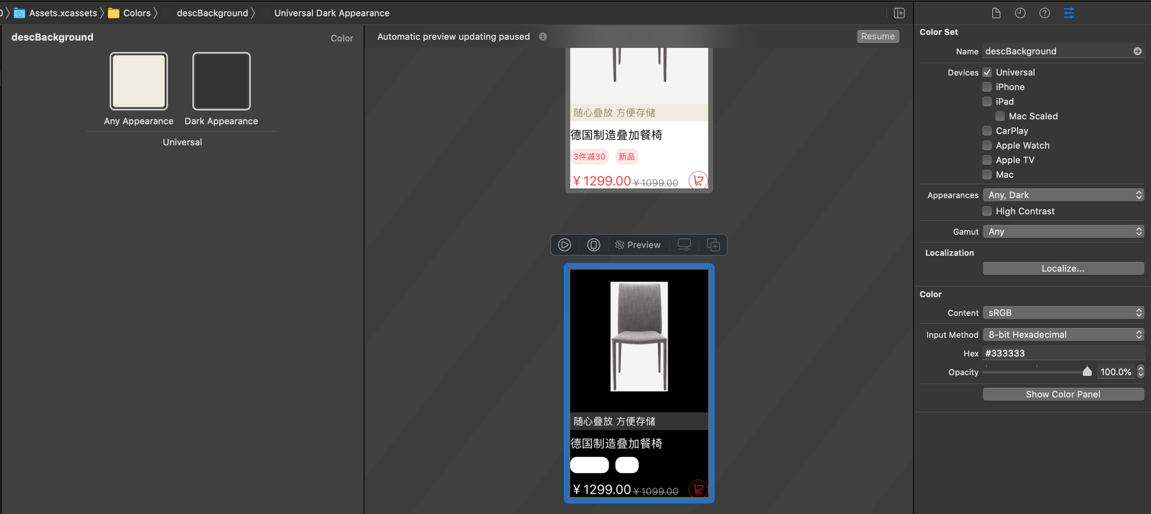The width and height of the screenshot is (1151, 514).
Task: Click red cart icon in light preview
Action: click(x=698, y=180)
